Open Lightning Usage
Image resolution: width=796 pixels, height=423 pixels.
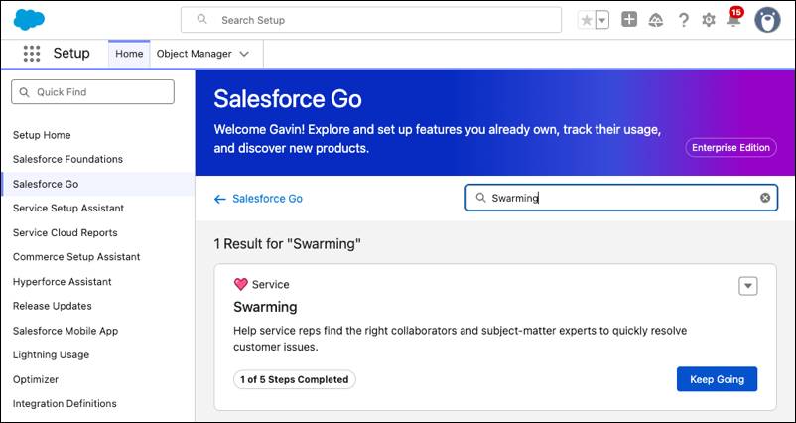[51, 354]
